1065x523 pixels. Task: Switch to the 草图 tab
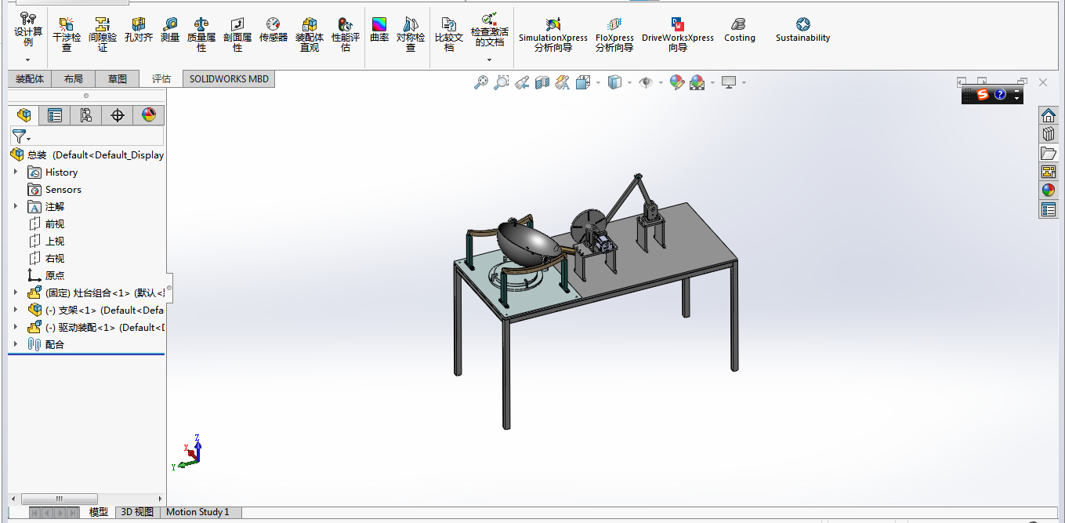click(x=118, y=79)
